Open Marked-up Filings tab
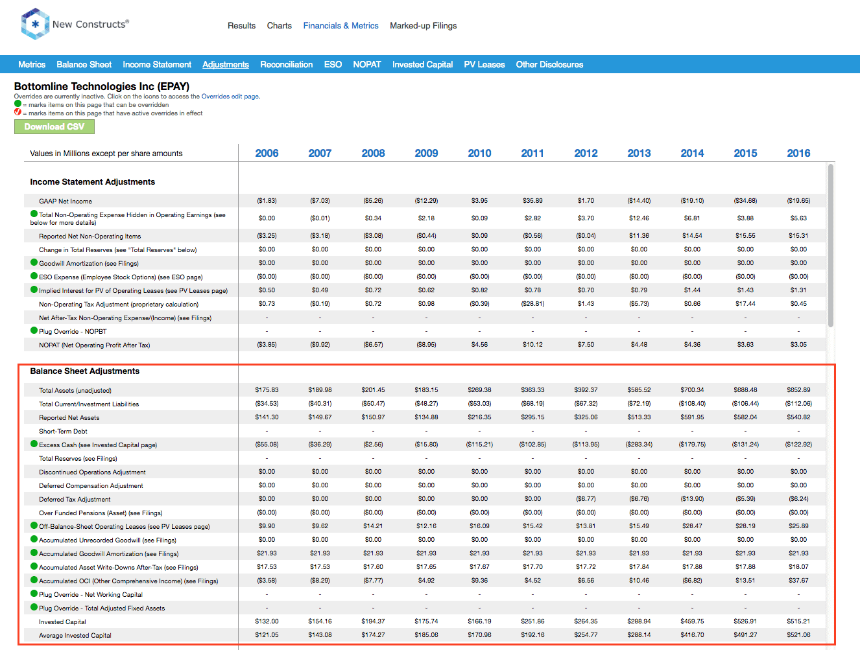 click(423, 26)
